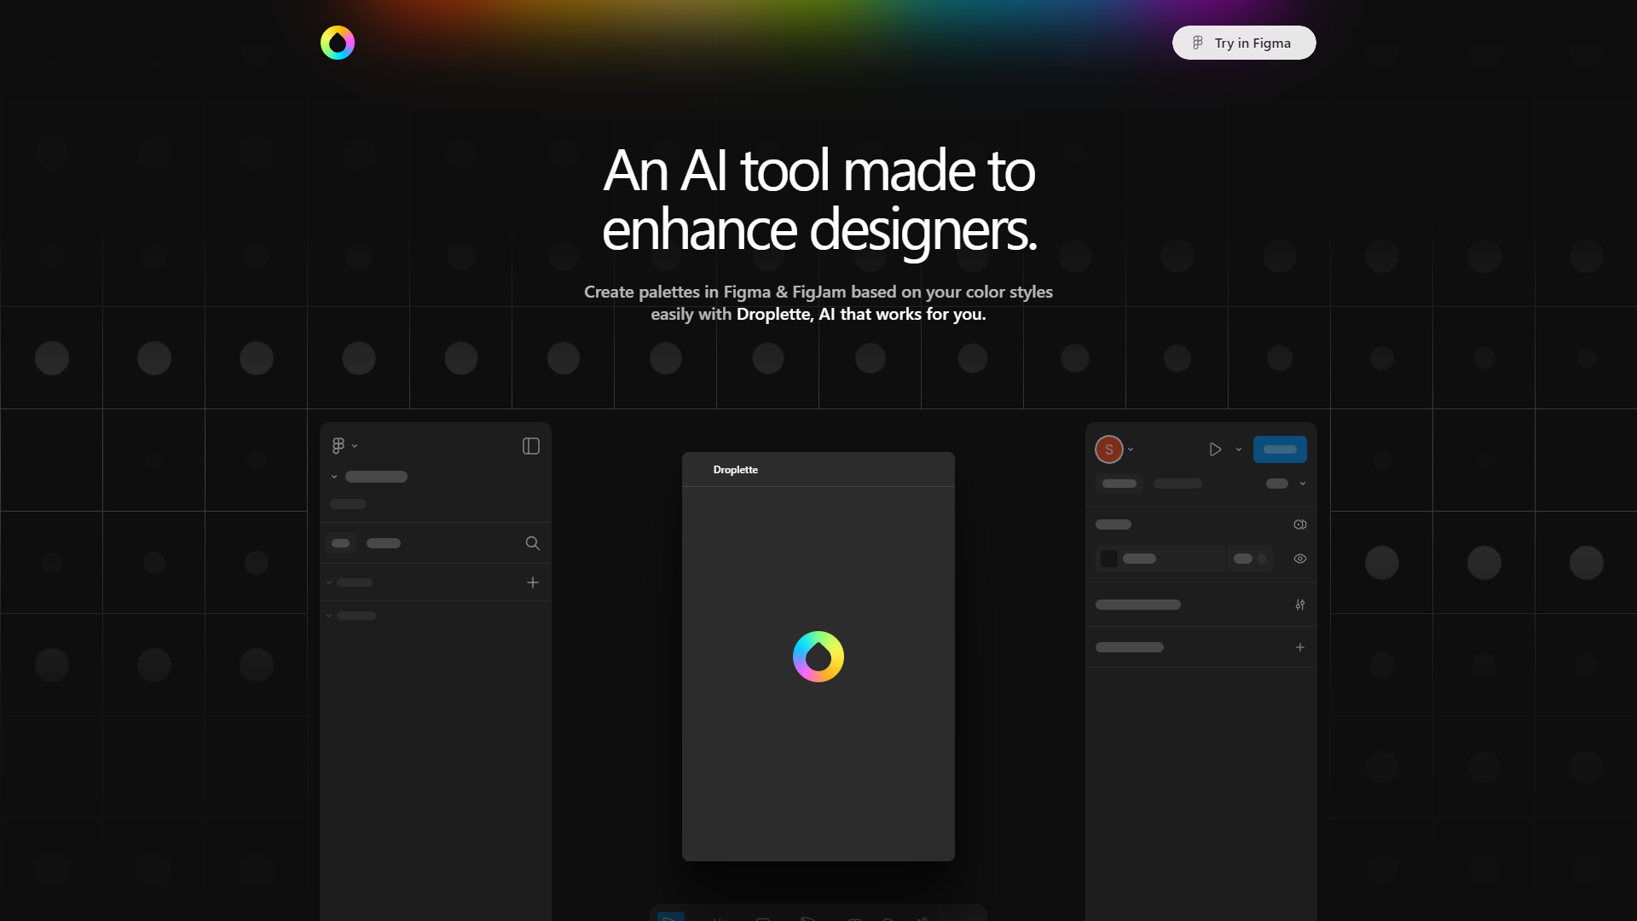This screenshot has height=921, width=1637.
Task: Add a page with the left panel plus
Action: (533, 582)
